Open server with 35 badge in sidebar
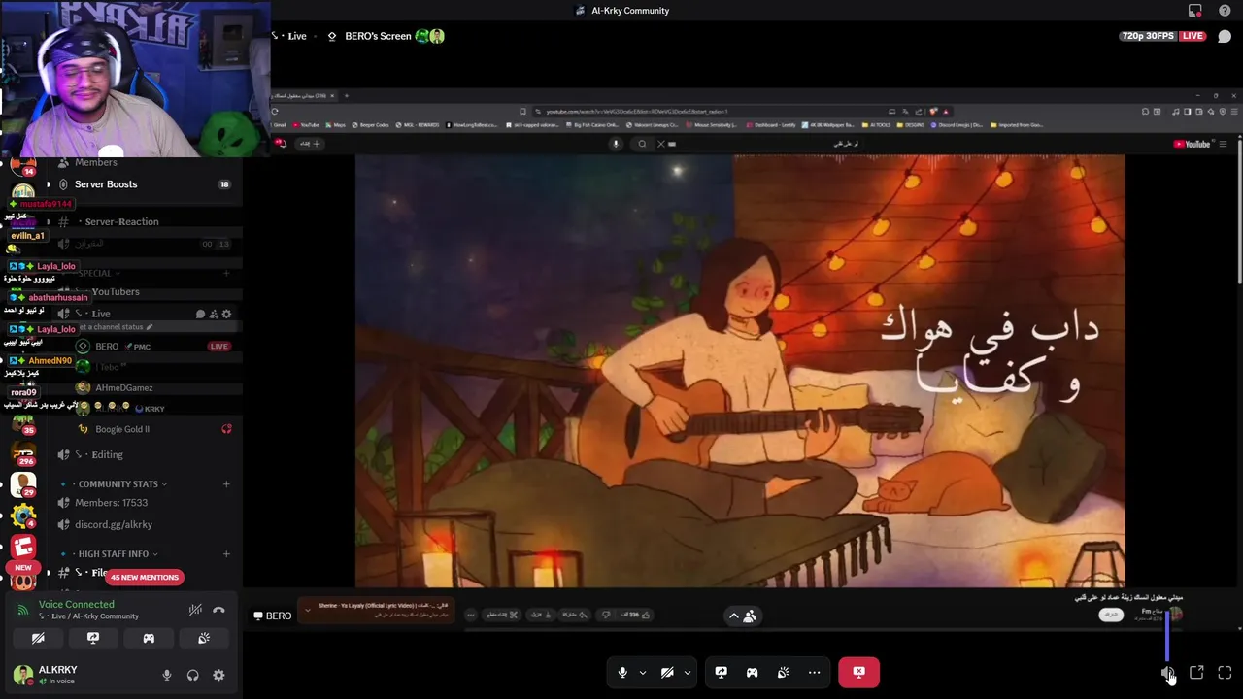Image resolution: width=1243 pixels, height=699 pixels. [x=22, y=423]
